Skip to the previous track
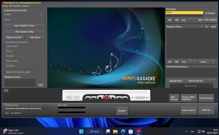Screen dimensions: 219x135 click(88, 98)
